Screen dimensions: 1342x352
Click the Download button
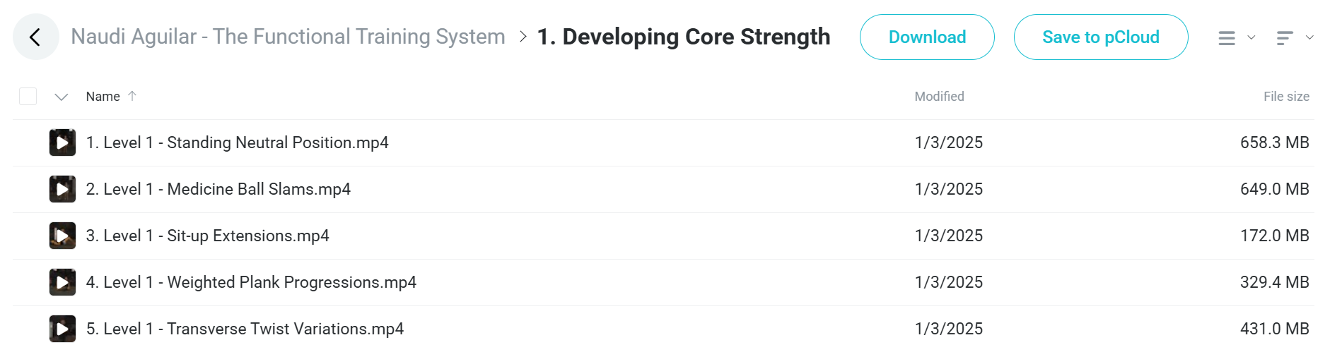tap(927, 37)
